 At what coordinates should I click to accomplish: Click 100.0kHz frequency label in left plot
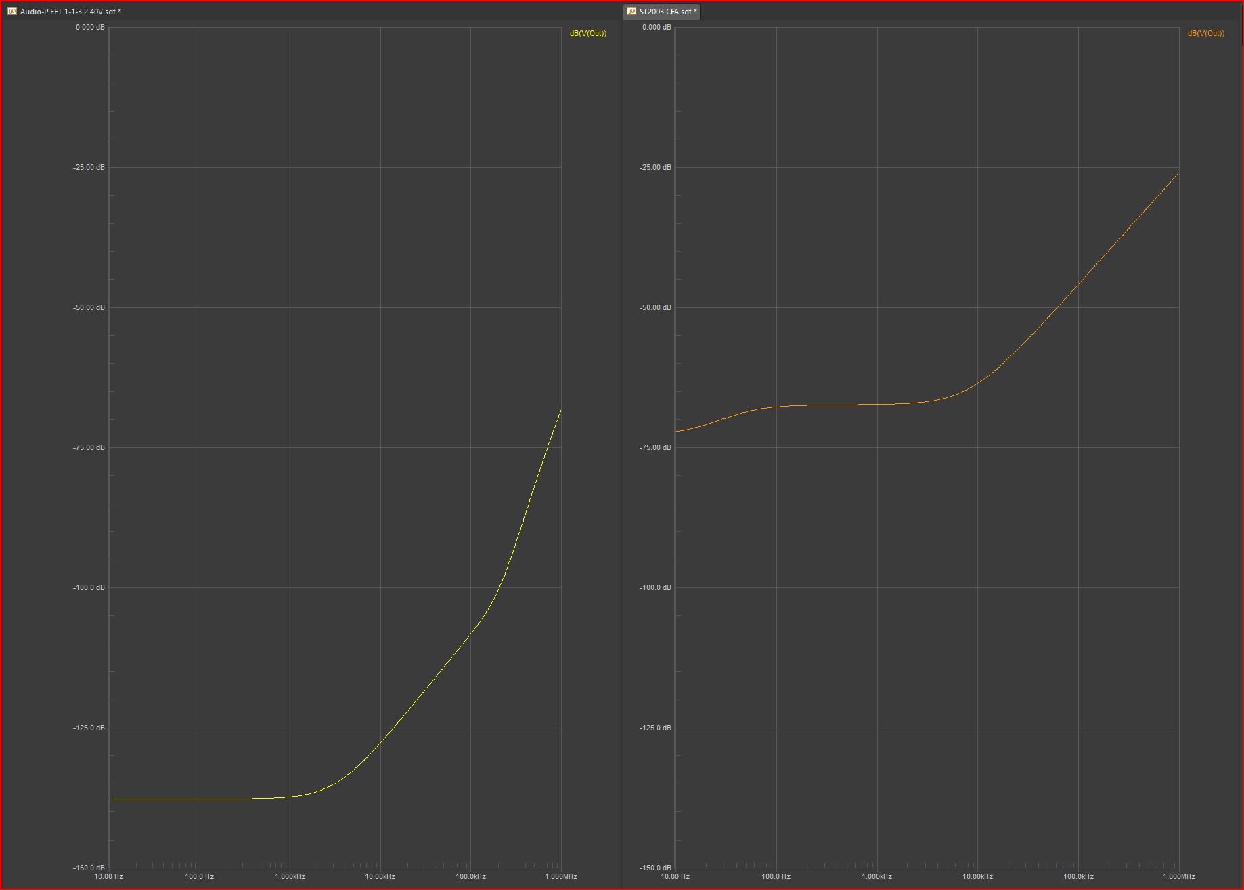(471, 876)
